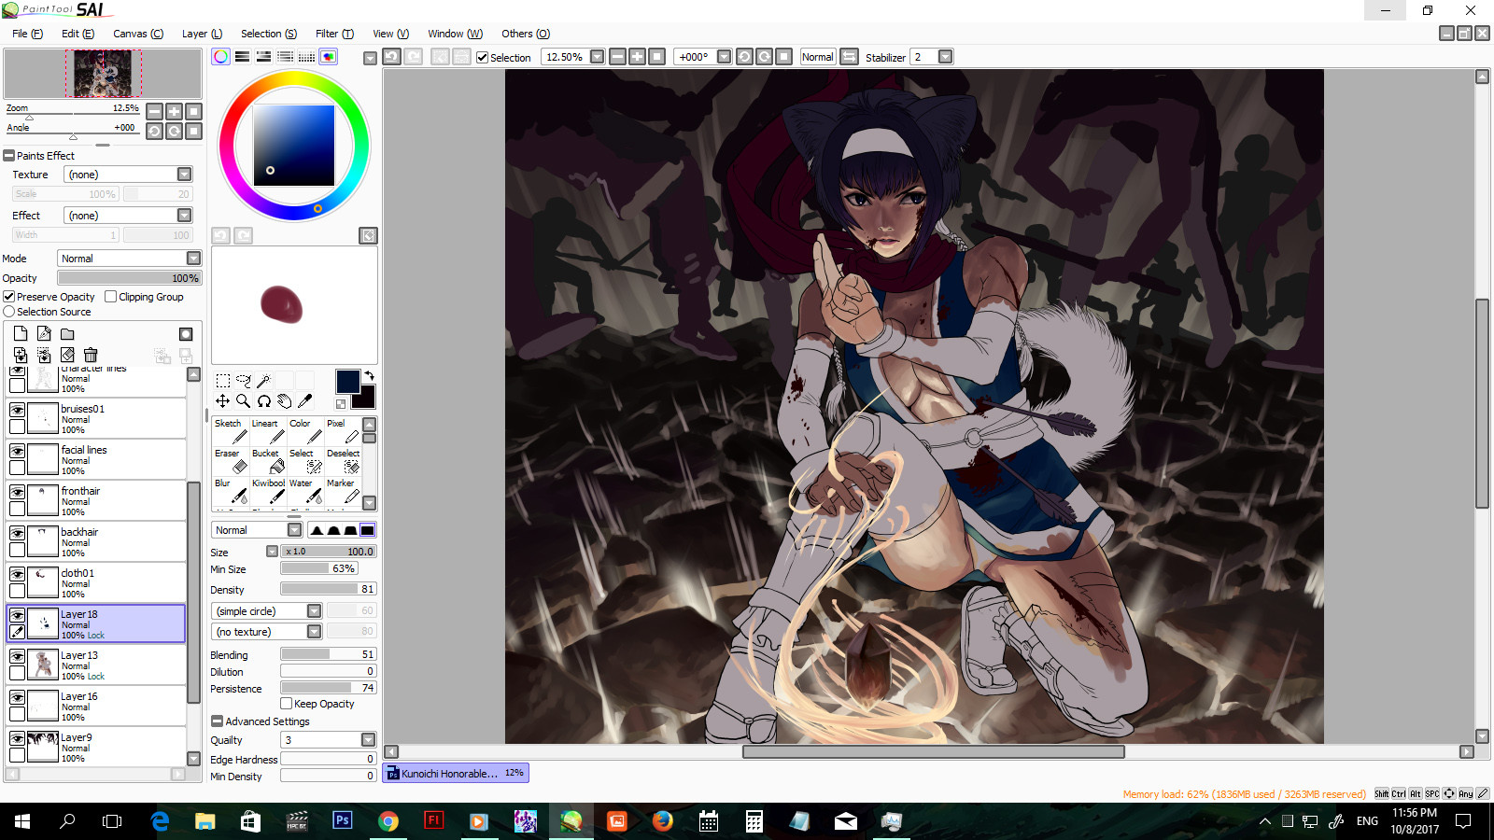Choose the Deselect pen tool
Screen dimensions: 1494x840
pos(343,461)
